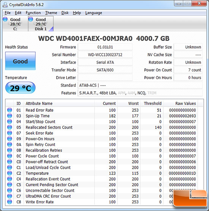Click the Spin-Up Time current value 182

pos(112,116)
